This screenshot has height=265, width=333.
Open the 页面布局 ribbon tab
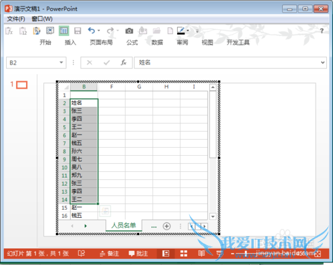(101, 42)
